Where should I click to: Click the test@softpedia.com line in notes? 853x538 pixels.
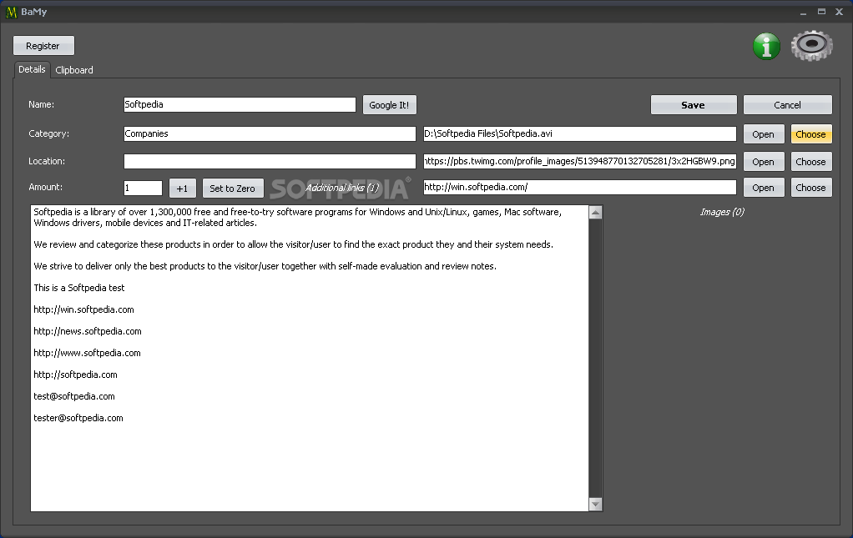[x=74, y=397]
